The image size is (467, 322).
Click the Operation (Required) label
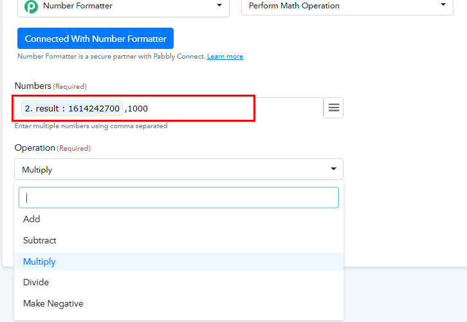click(52, 148)
